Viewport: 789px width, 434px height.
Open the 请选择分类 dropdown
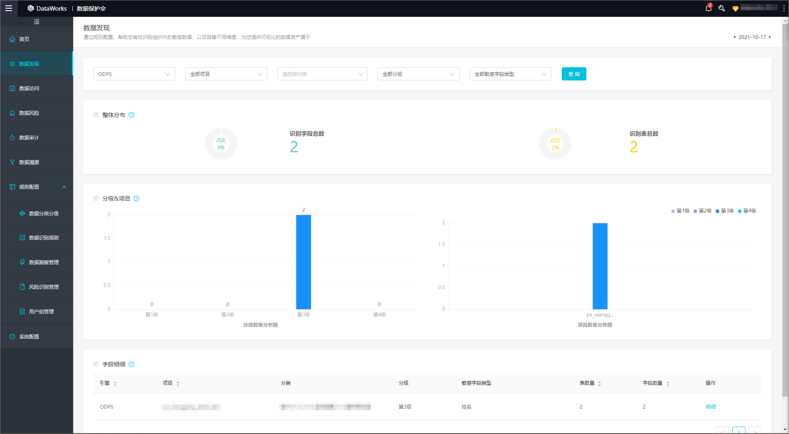(x=323, y=74)
